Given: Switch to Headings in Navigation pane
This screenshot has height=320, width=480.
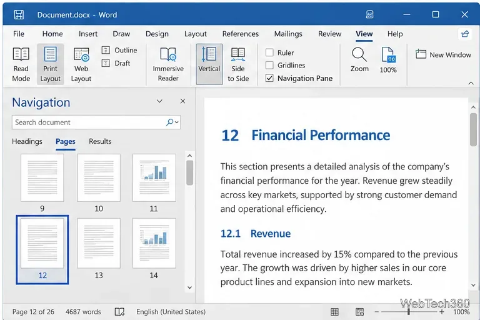Looking at the screenshot, I should point(27,141).
